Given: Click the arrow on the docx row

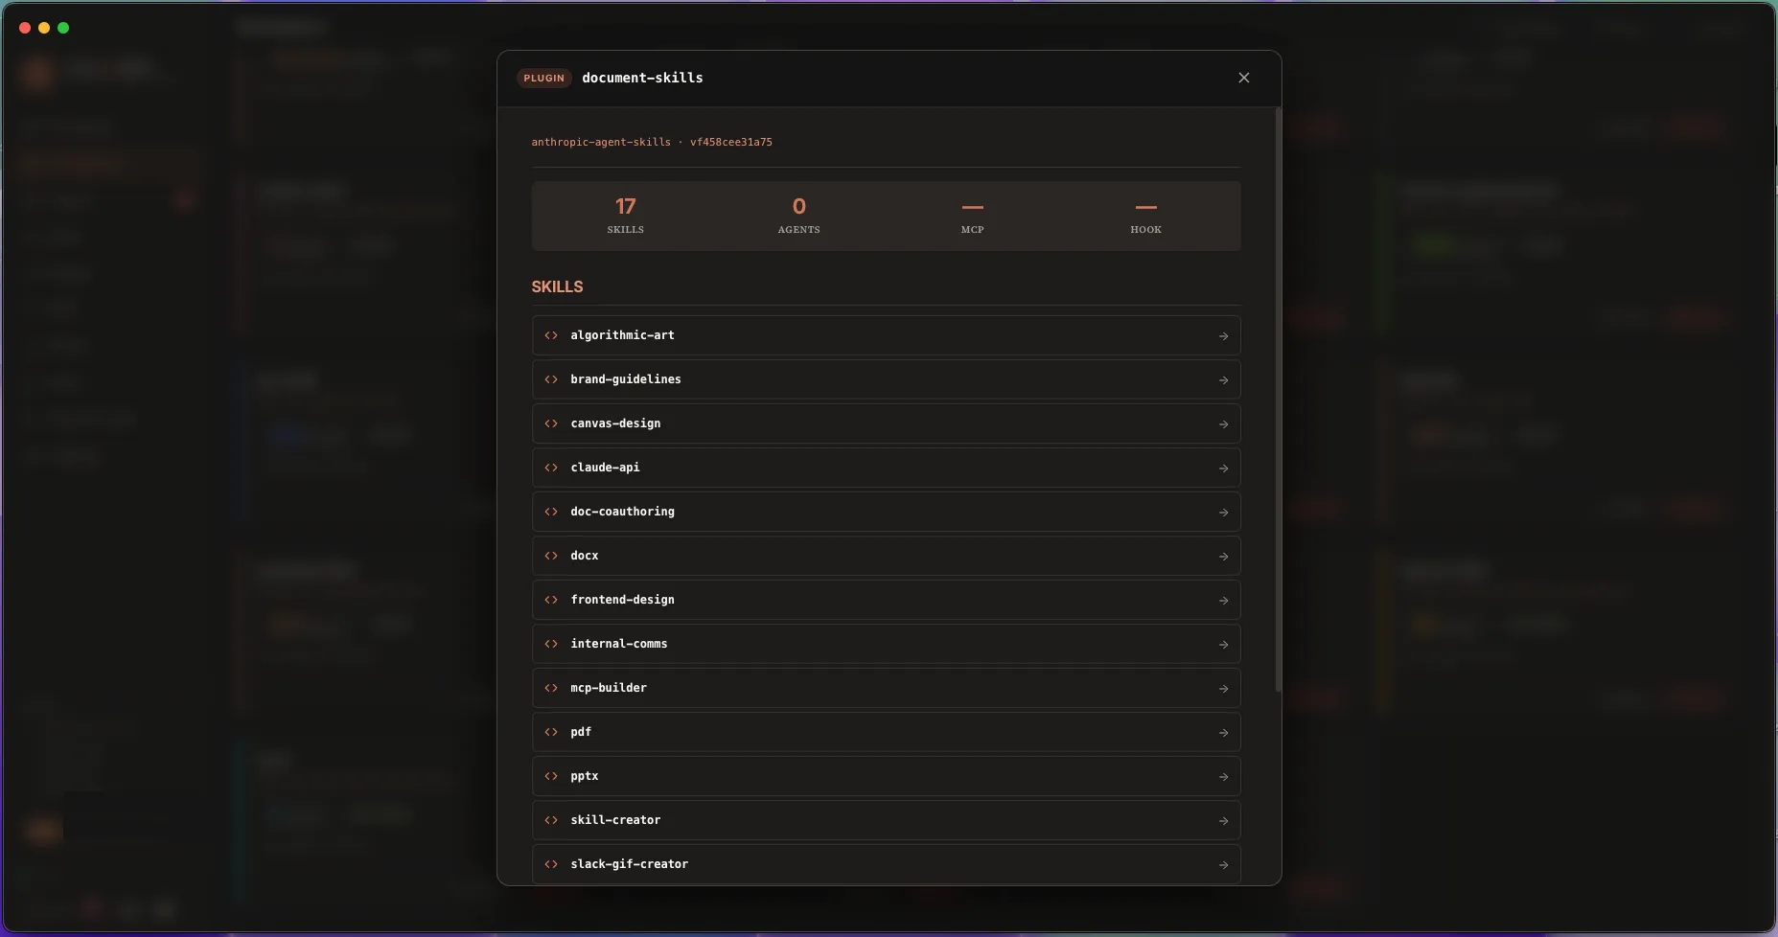Looking at the screenshot, I should 1223,557.
